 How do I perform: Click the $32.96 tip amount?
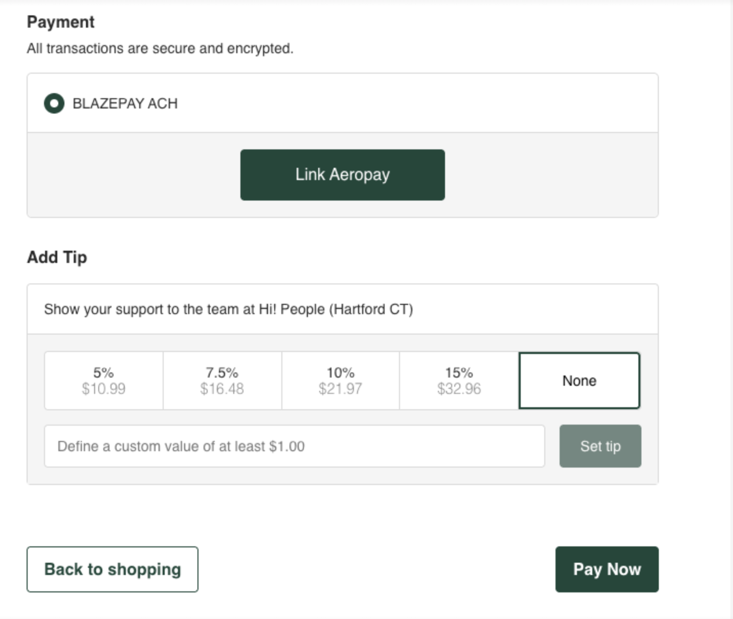(x=459, y=389)
